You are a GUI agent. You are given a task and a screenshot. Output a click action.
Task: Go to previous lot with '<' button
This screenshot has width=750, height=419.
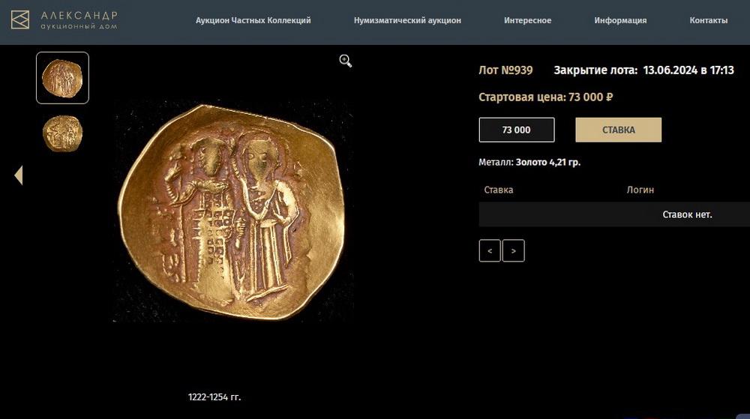tap(490, 250)
